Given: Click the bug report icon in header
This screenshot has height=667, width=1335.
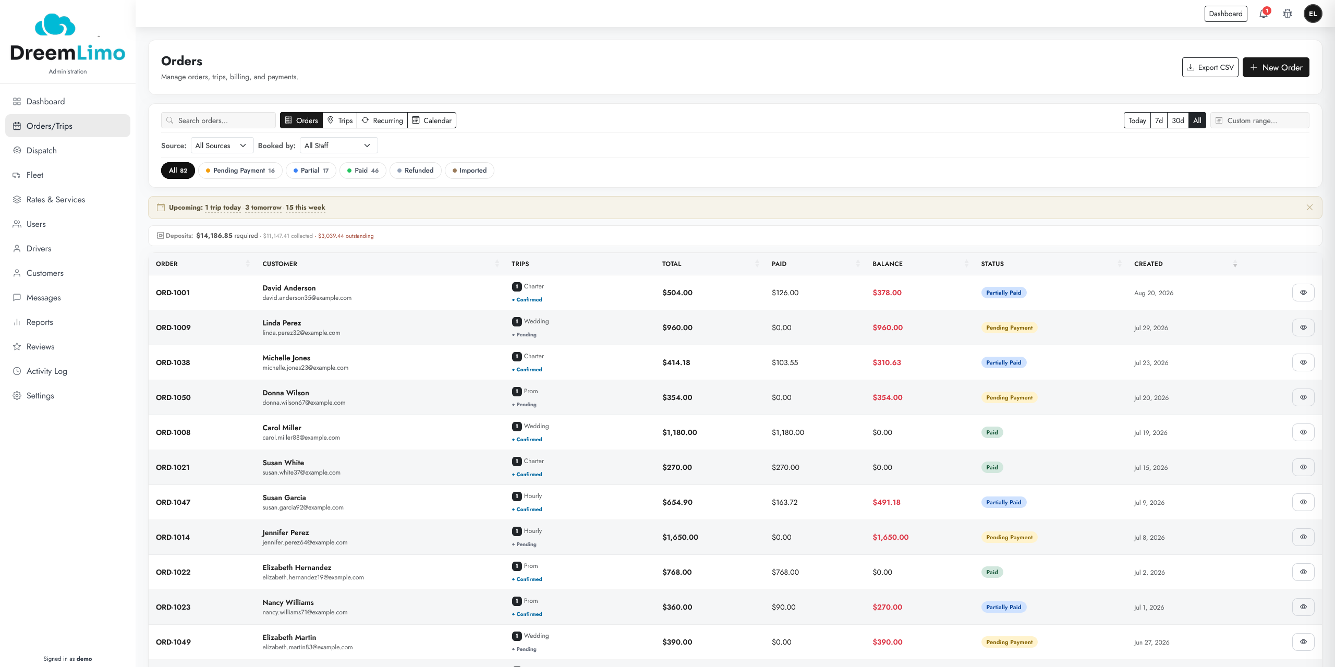Looking at the screenshot, I should tap(1288, 14).
